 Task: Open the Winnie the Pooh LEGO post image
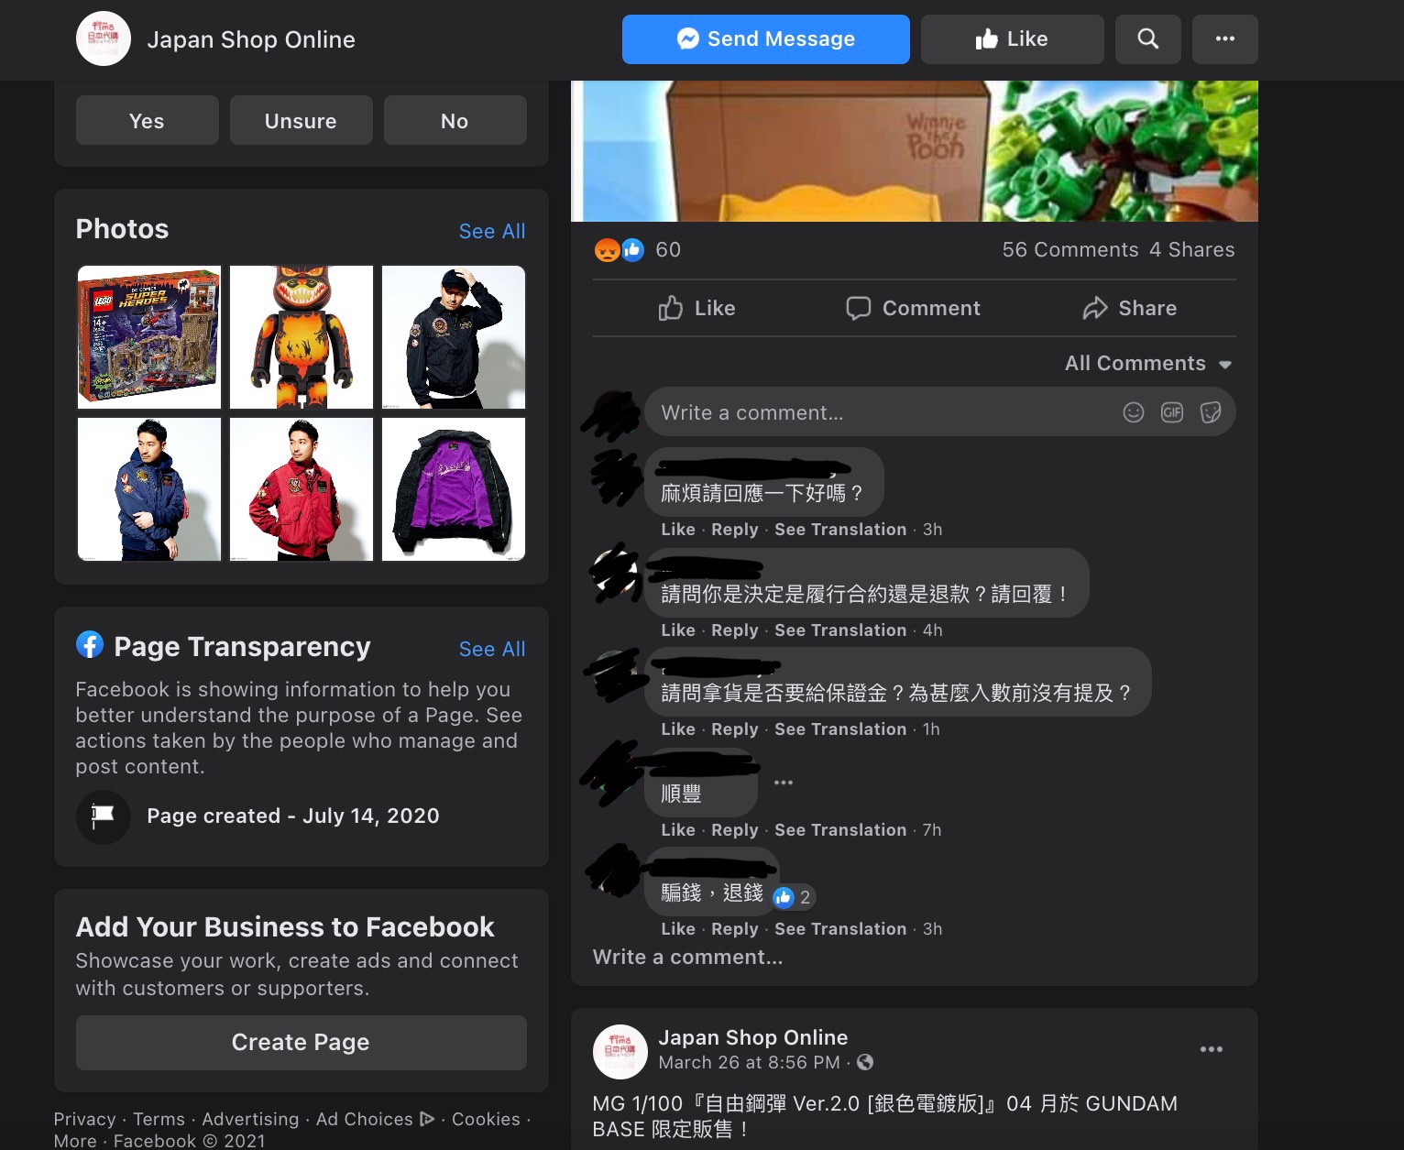pos(914,151)
